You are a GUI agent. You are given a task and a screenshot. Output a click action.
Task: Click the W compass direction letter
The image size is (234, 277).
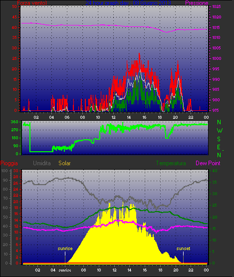point(220,131)
